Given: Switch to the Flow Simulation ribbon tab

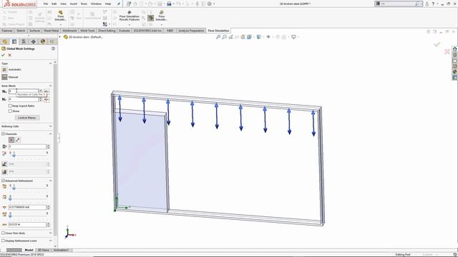Looking at the screenshot, I should pos(218,31).
